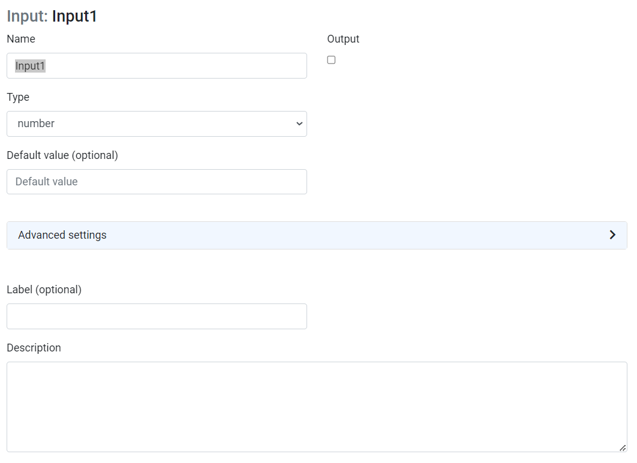This screenshot has height=463, width=637.
Task: Click the Output label text
Action: pos(343,39)
